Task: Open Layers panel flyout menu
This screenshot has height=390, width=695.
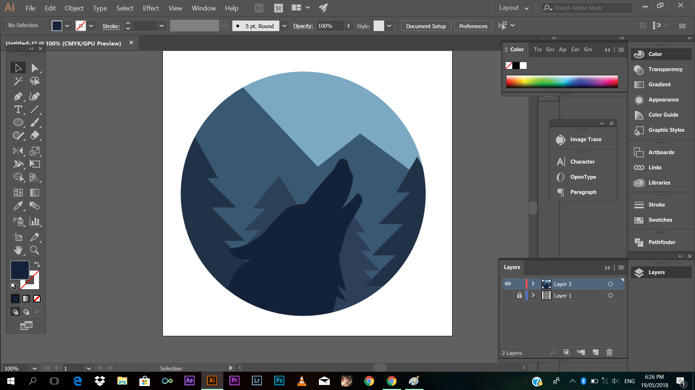Action: click(x=621, y=267)
